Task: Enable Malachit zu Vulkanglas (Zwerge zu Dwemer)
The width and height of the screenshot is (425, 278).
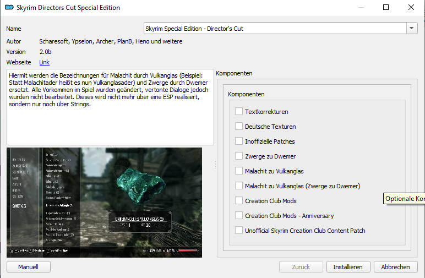Action: point(239,186)
